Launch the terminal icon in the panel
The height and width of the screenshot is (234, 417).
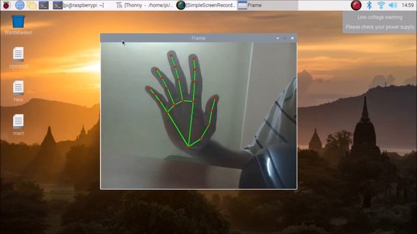[44, 5]
